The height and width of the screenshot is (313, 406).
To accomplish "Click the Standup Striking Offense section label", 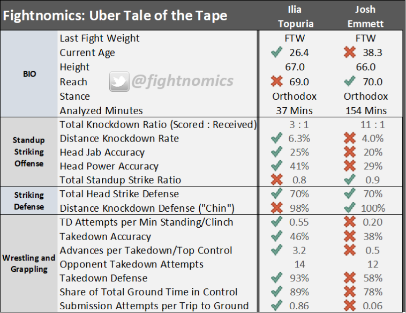I will click(x=29, y=152).
